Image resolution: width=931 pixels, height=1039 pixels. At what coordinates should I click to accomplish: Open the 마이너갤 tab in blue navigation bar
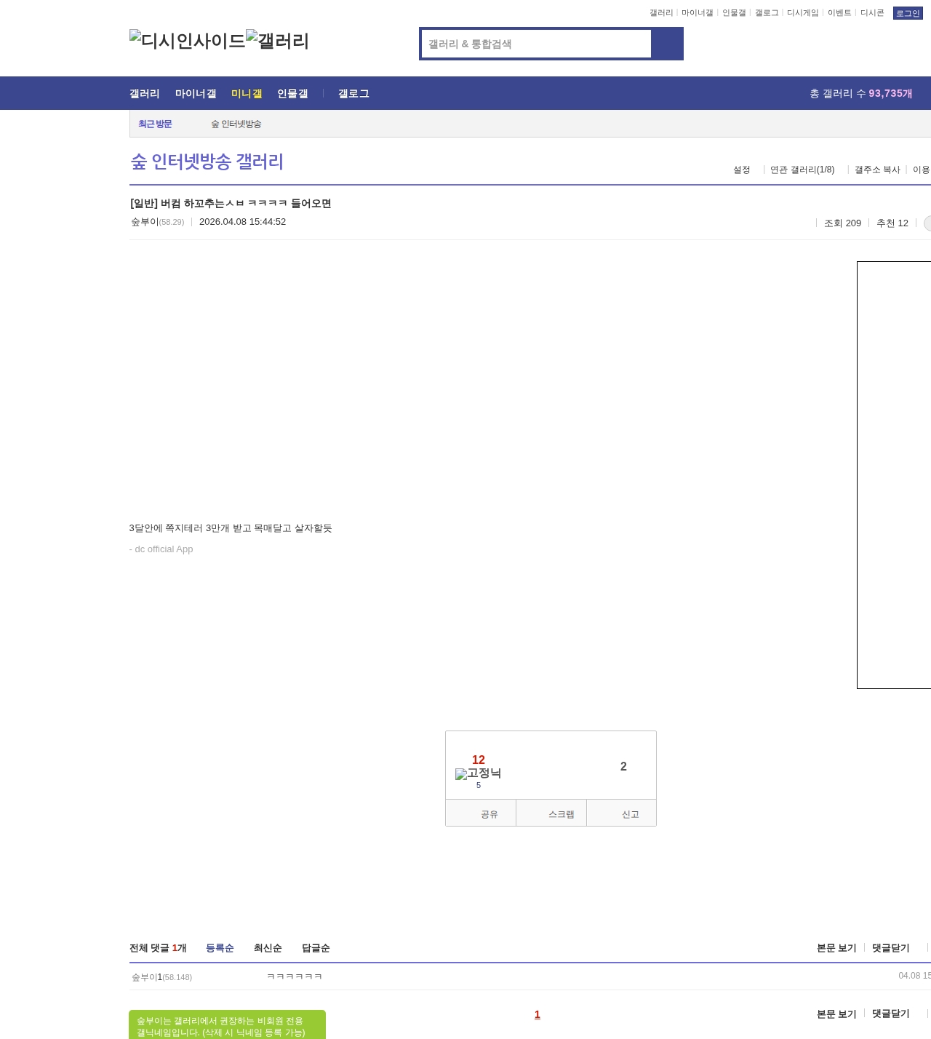pos(196,94)
